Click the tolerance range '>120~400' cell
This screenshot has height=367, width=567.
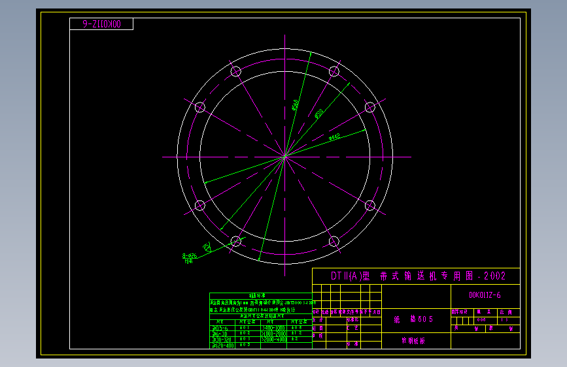pos(223,345)
